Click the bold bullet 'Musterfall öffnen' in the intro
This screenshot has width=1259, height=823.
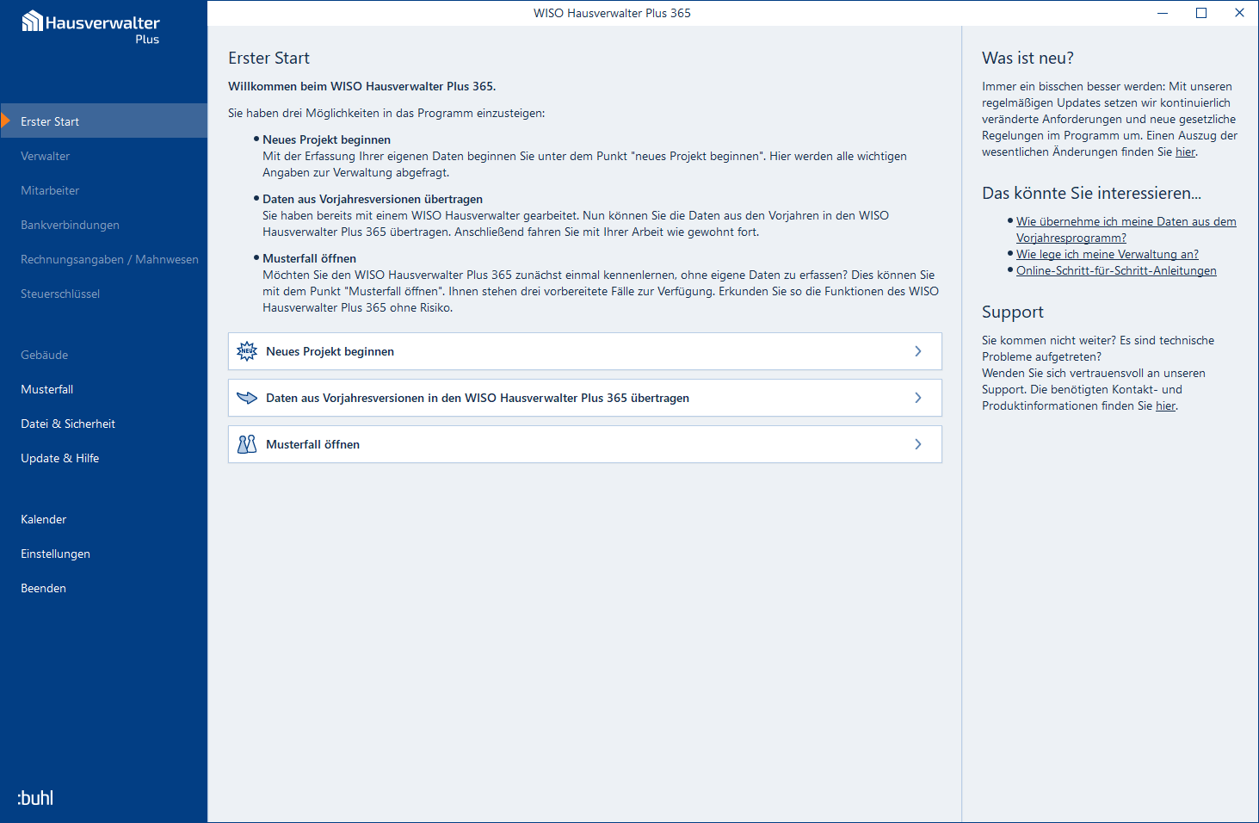coord(309,258)
